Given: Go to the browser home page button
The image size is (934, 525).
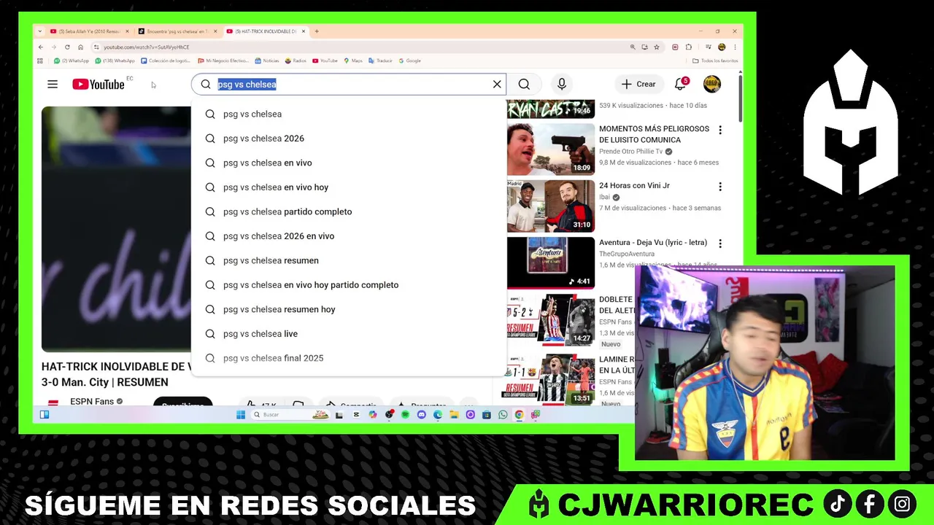Looking at the screenshot, I should coord(80,47).
